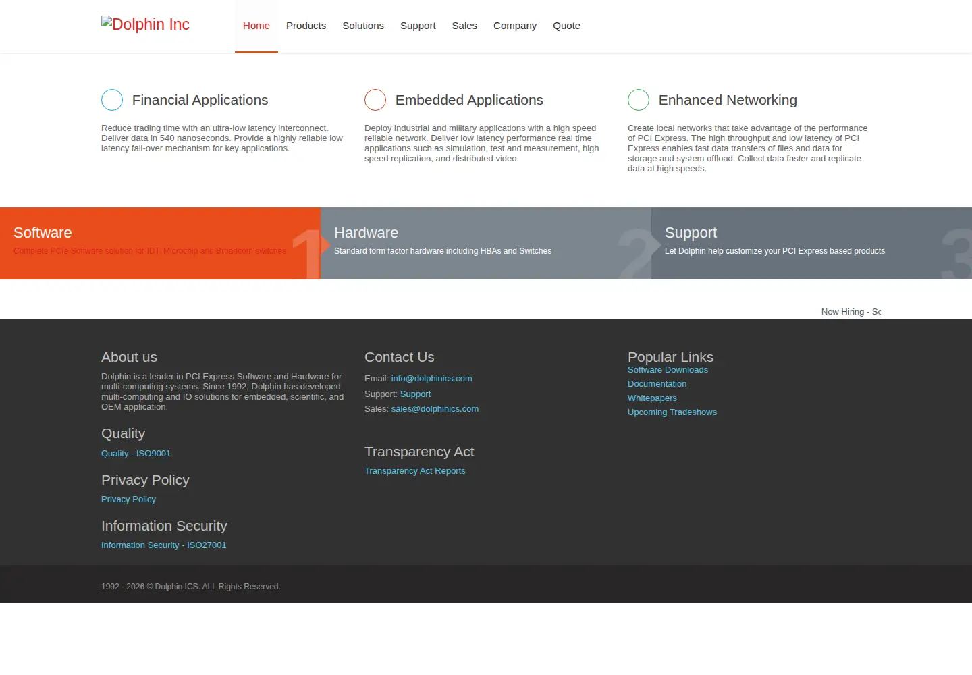Open the Documentation link
This screenshot has height=675, width=972.
[657, 384]
